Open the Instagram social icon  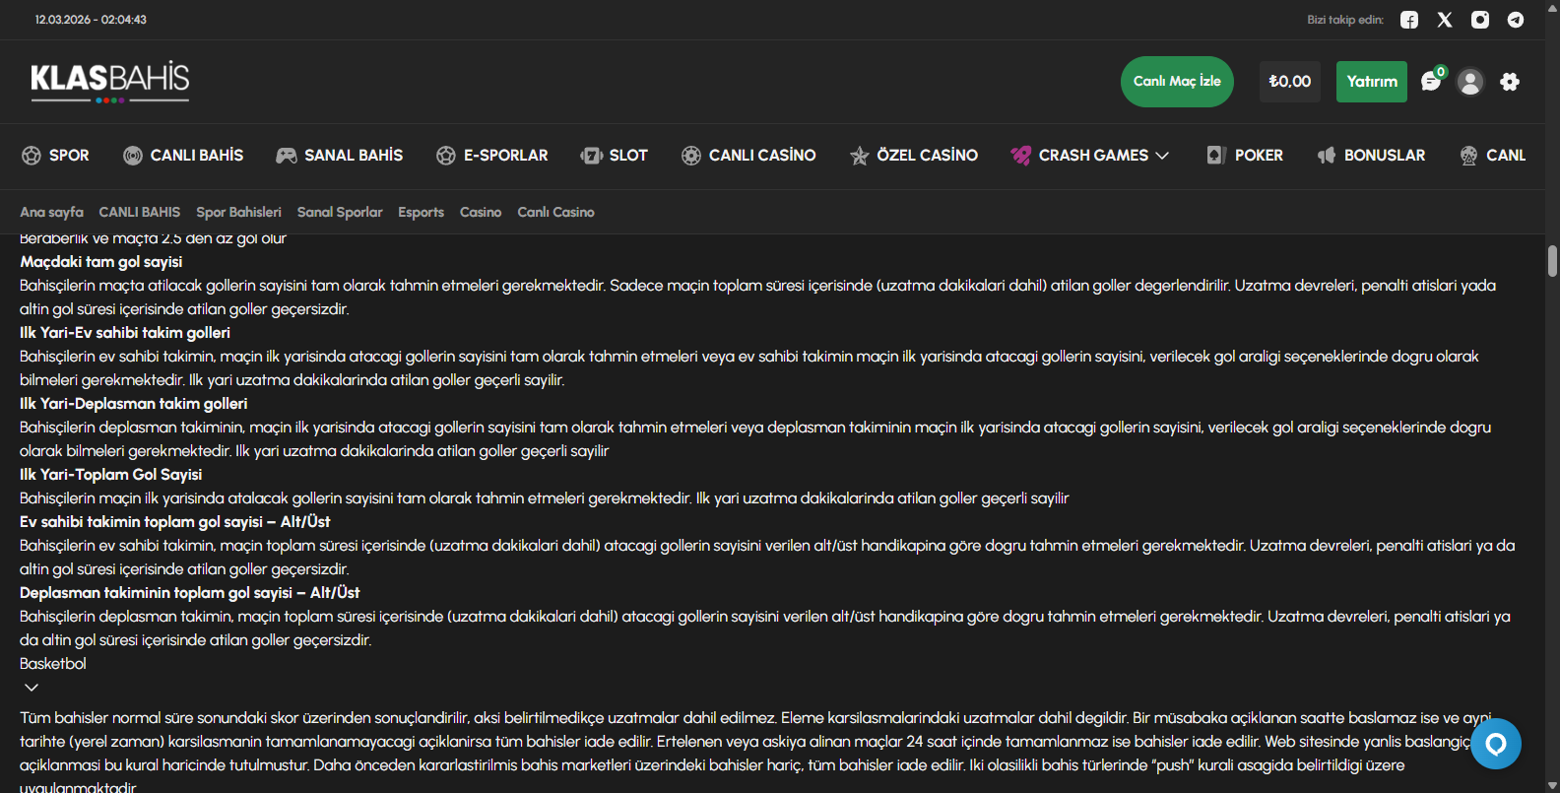pos(1480,20)
